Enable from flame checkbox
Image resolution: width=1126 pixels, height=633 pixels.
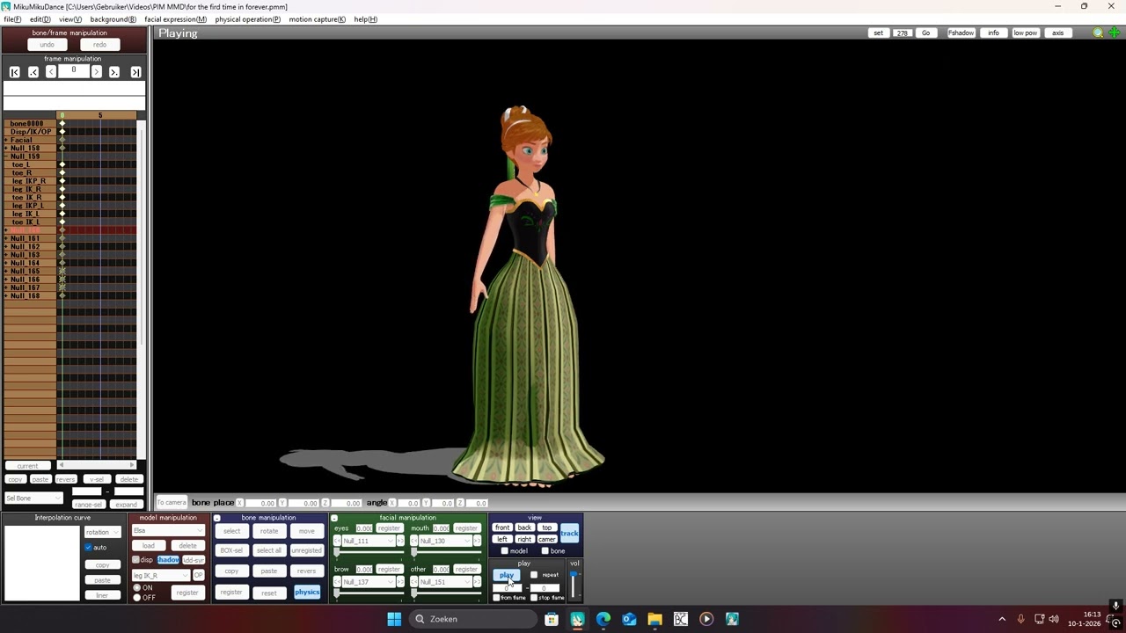point(497,598)
